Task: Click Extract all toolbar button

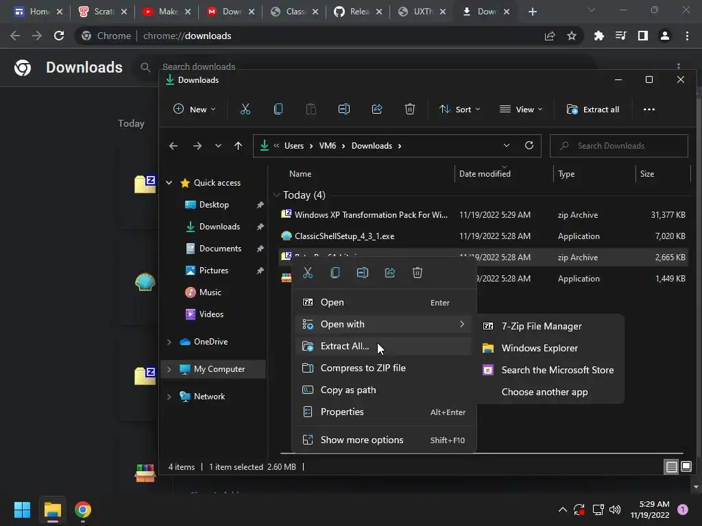Action: 593,109
